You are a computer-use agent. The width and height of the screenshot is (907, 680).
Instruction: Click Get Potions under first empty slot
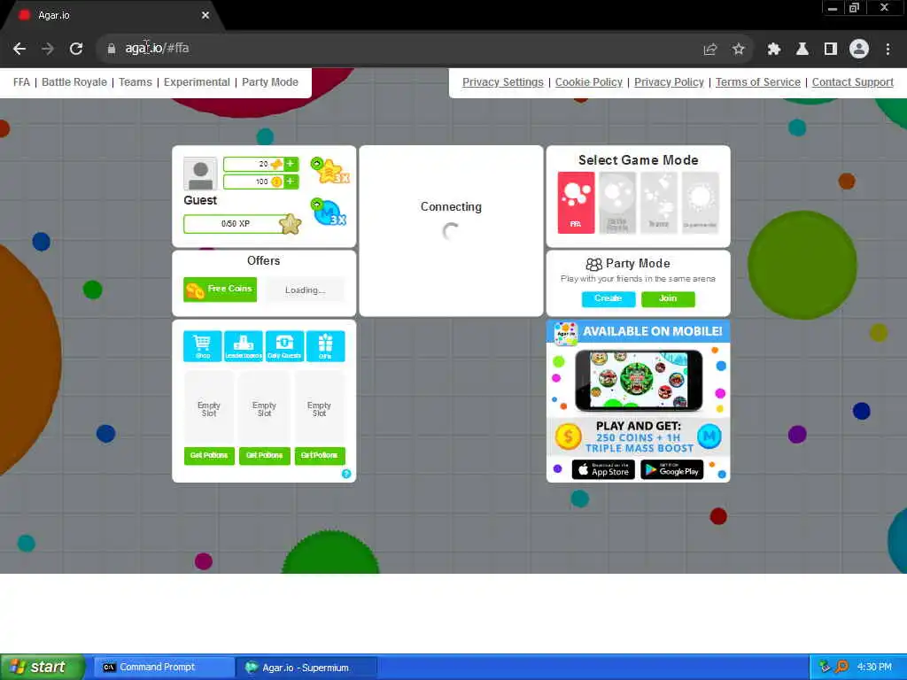[209, 456]
